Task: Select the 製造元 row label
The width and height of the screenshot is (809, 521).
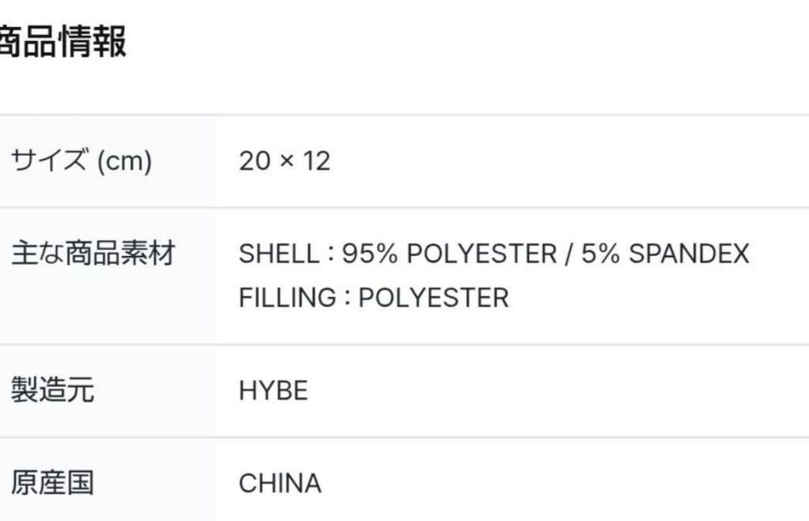Action: [52, 391]
